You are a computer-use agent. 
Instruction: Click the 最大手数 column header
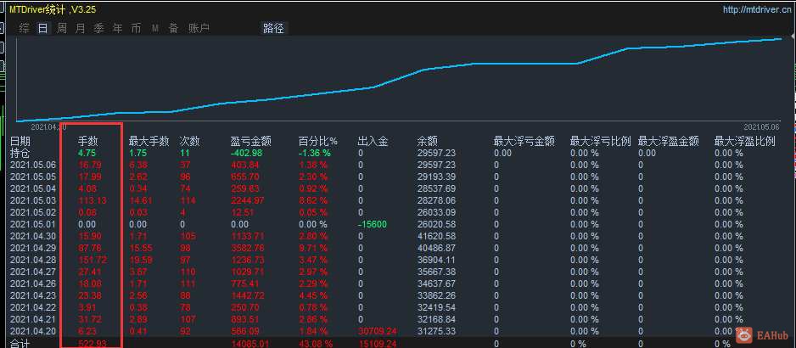coord(149,142)
